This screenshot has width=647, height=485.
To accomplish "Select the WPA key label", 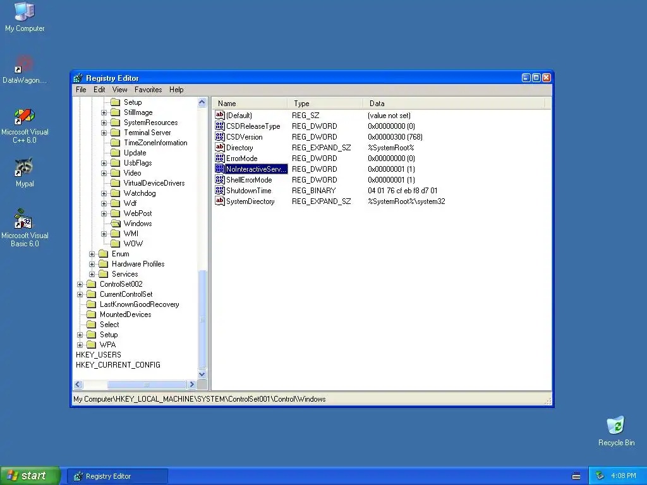I will [107, 345].
